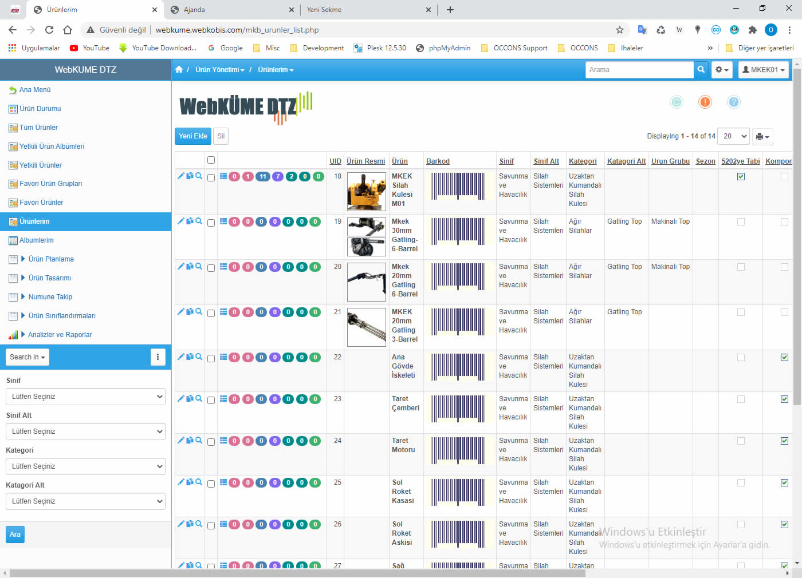The width and height of the screenshot is (802, 578).
Task: Check the row checkbox for UID 21
Action: pyautogui.click(x=211, y=314)
